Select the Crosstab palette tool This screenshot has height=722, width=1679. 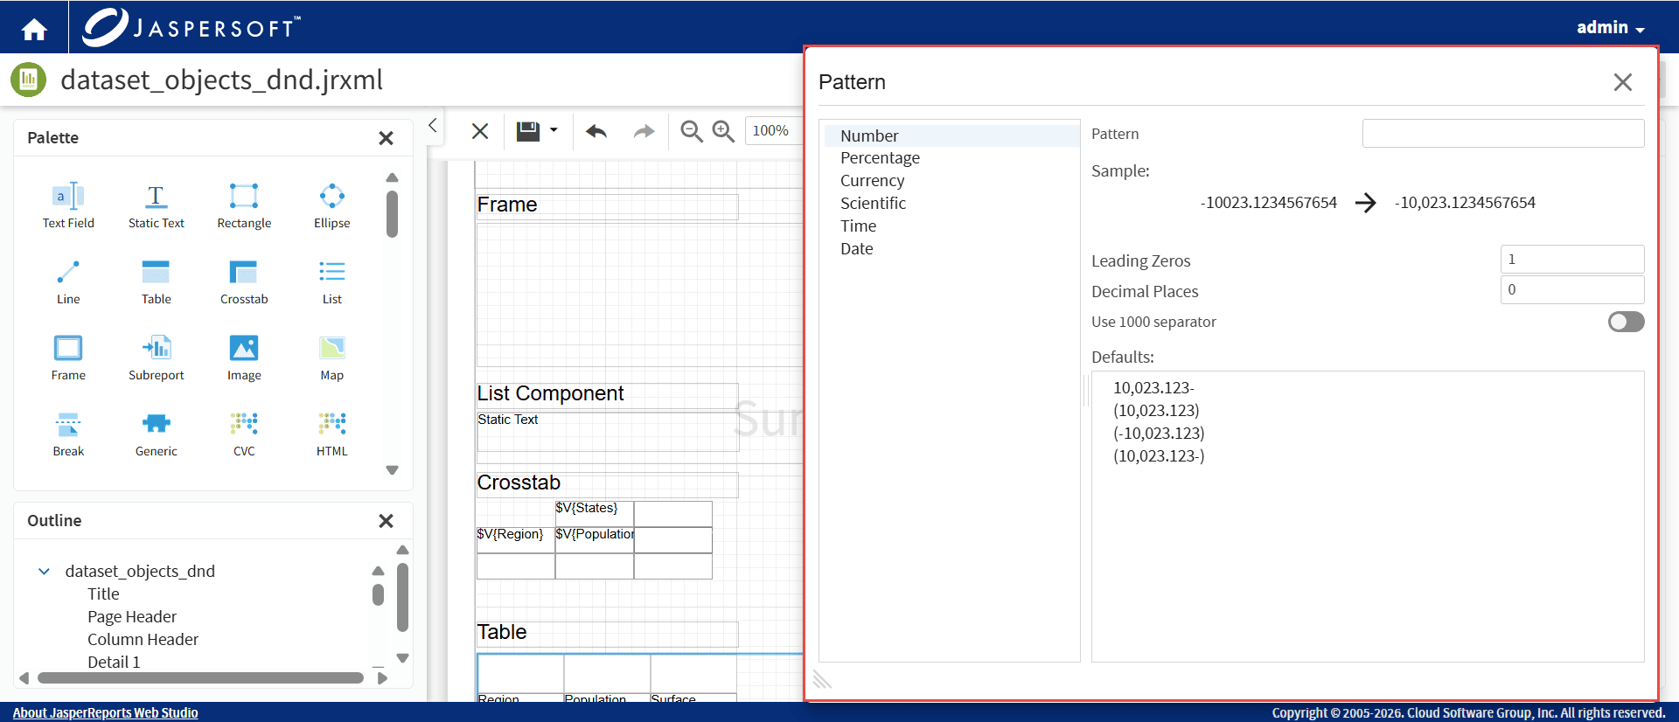tap(244, 272)
